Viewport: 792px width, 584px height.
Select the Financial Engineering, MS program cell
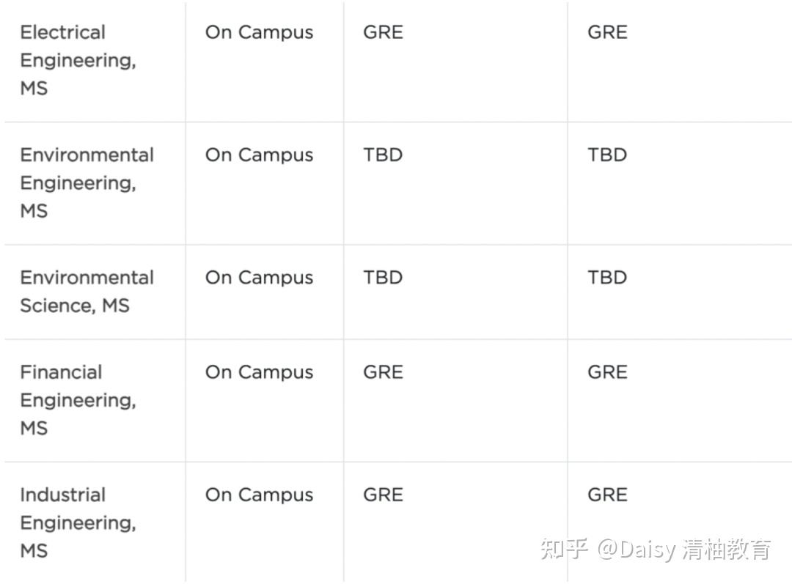pos(78,399)
